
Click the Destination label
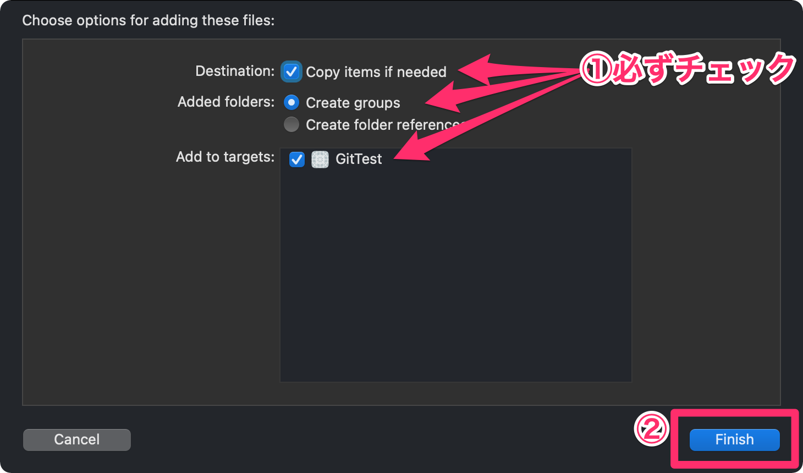point(234,71)
